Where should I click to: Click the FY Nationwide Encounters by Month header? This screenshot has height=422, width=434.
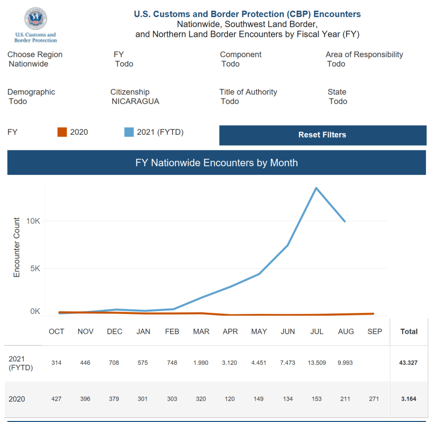click(x=217, y=163)
